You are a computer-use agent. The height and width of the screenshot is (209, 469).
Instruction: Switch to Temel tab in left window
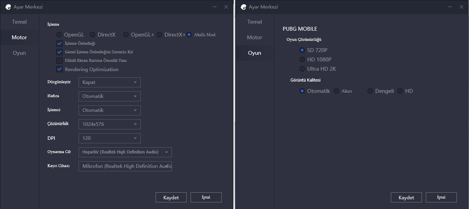tap(19, 22)
